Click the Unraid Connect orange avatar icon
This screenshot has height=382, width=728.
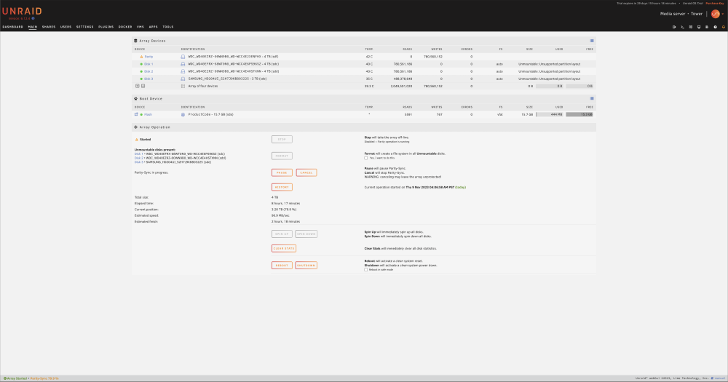(715, 14)
